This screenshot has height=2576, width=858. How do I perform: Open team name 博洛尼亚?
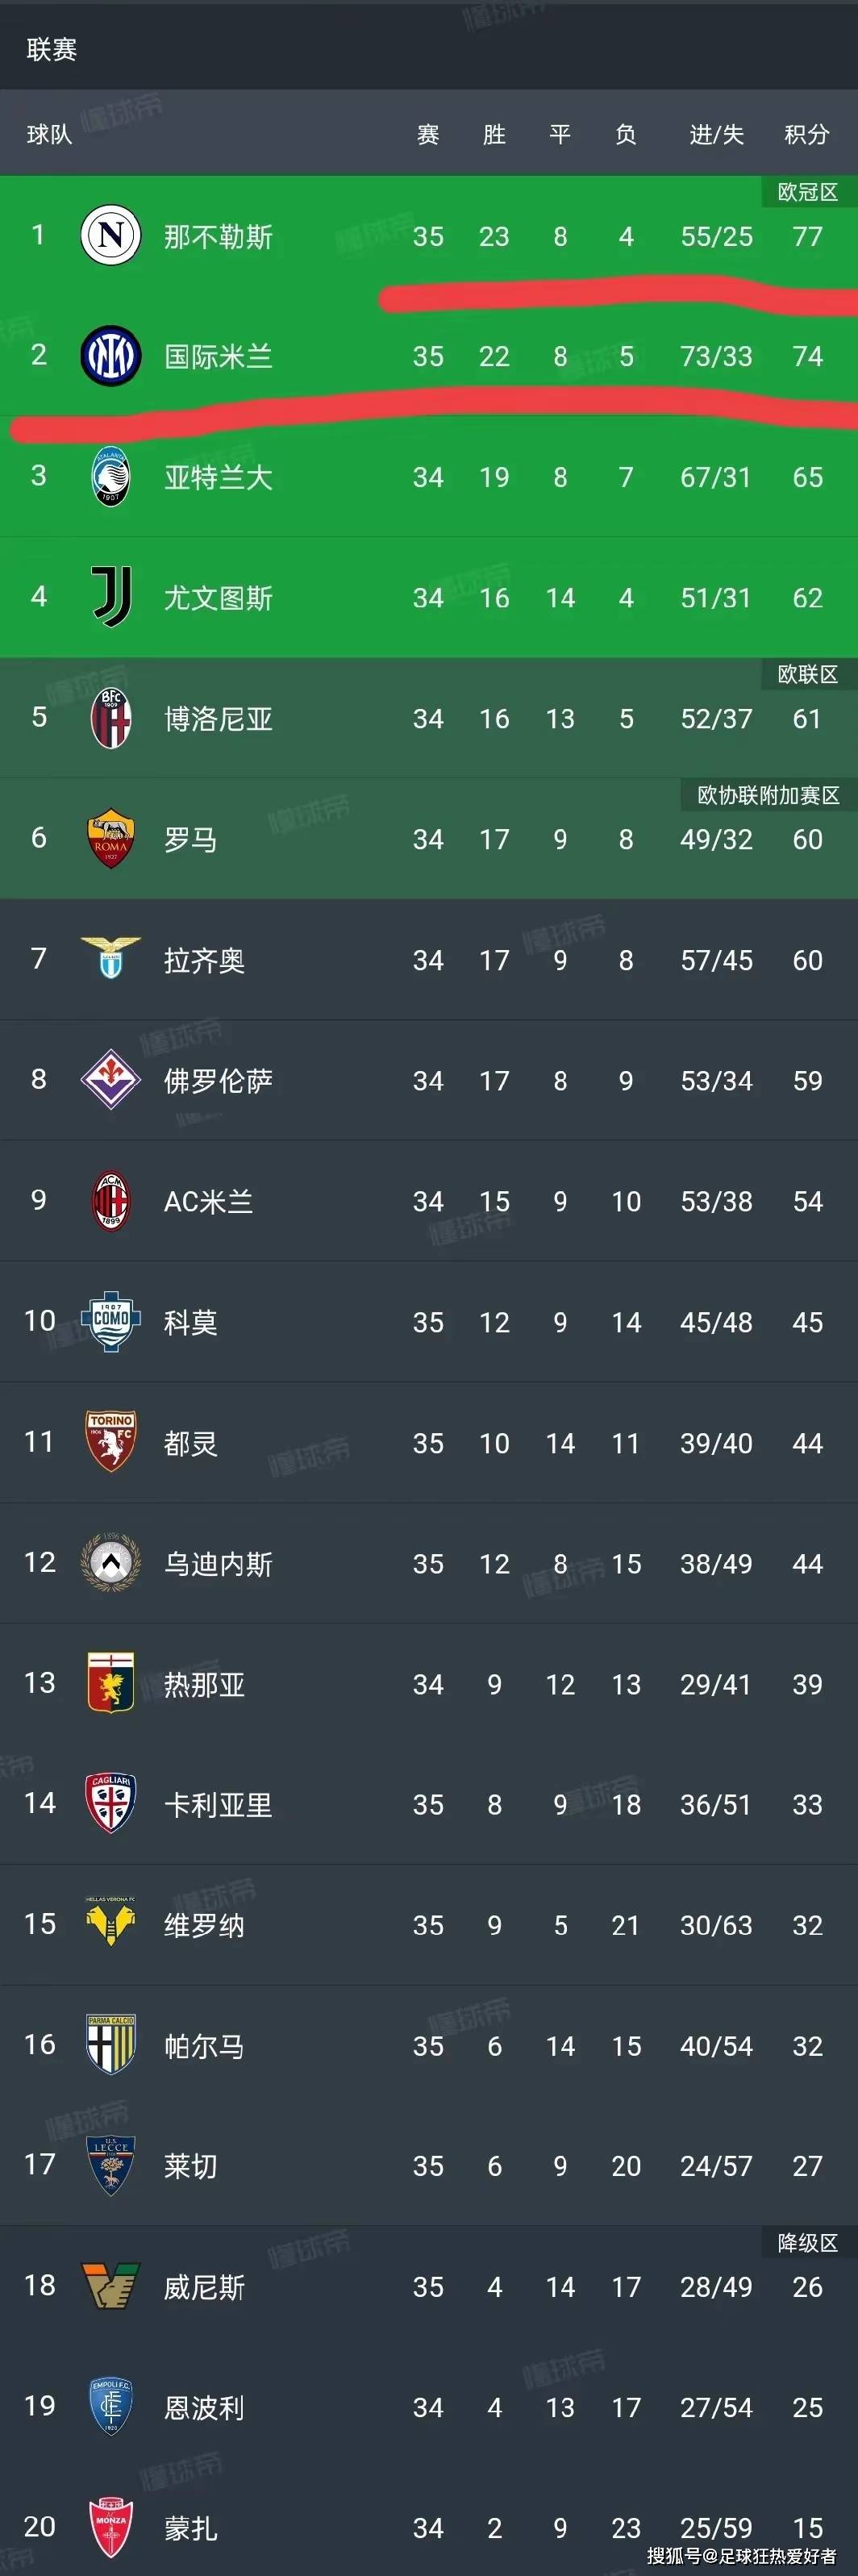point(218,718)
